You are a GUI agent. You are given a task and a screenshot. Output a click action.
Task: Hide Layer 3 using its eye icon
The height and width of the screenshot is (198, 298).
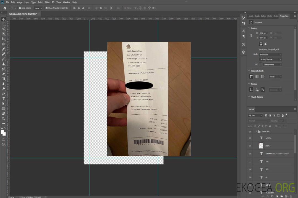[250, 146]
